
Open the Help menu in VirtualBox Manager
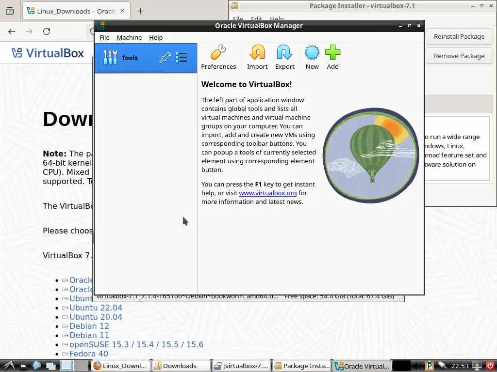[x=156, y=37]
